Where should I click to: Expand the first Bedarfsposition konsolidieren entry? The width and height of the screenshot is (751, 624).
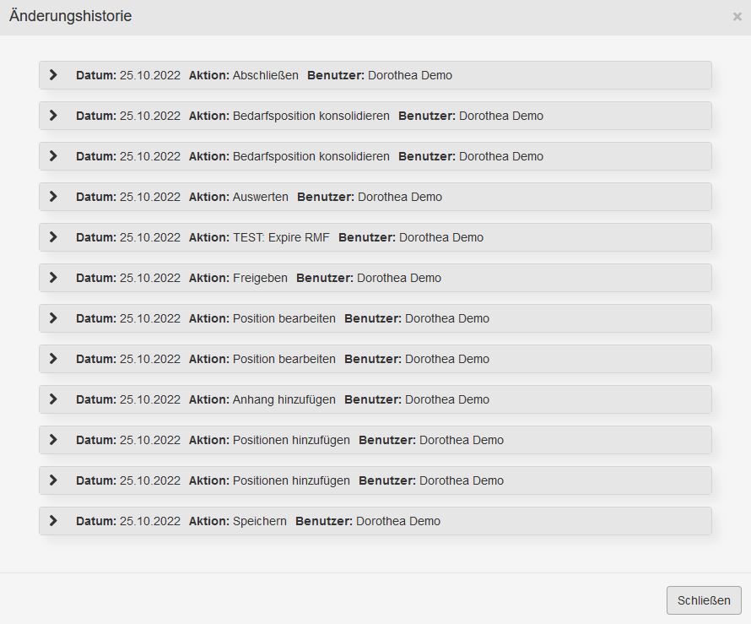(x=53, y=115)
